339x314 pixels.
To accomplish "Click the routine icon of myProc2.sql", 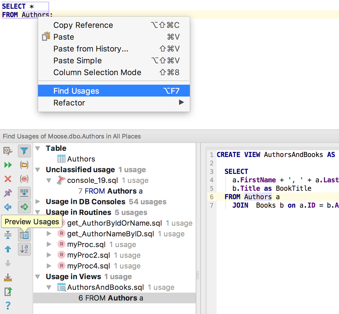I will [x=61, y=255].
